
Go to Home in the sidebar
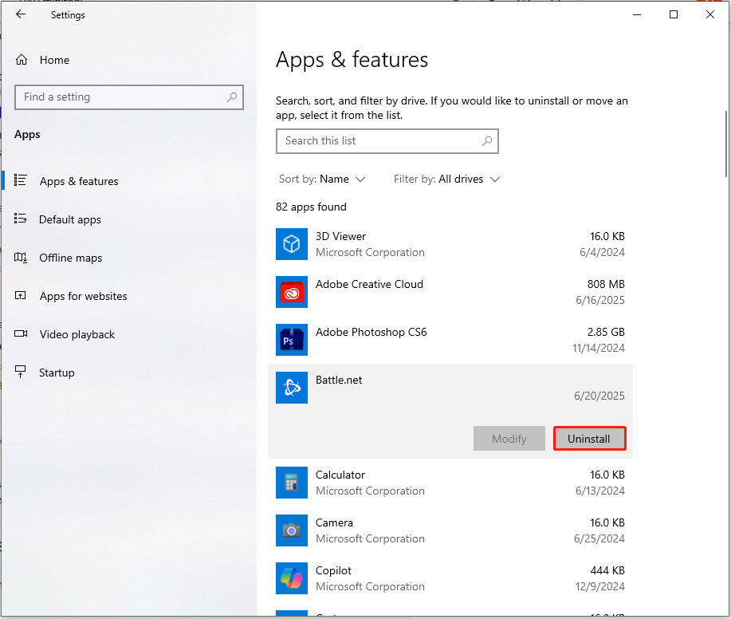(54, 60)
